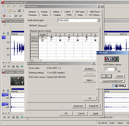Go to start in DF_Narration1 window transport
Image resolution: width=129 pixels, height=126 pixels.
[x=4, y=66]
